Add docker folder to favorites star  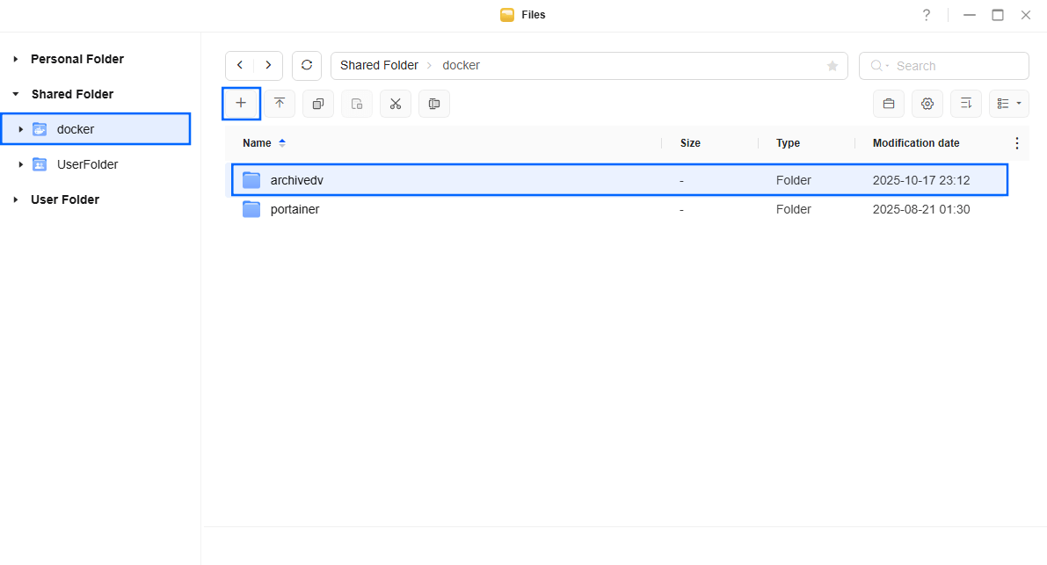tap(832, 66)
